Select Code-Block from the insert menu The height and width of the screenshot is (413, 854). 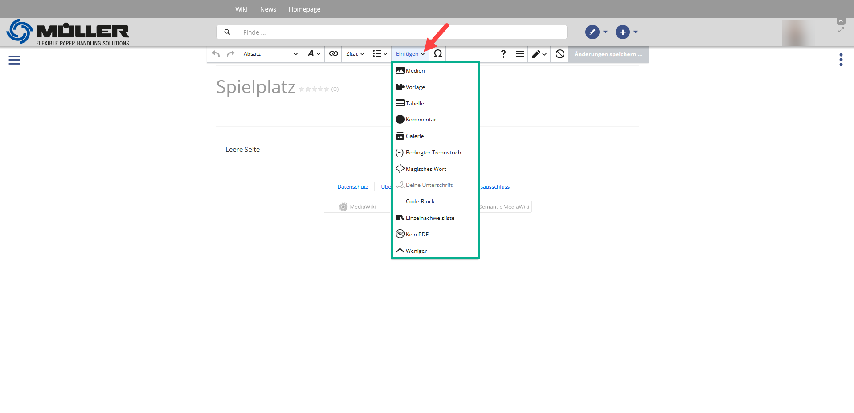coord(420,202)
